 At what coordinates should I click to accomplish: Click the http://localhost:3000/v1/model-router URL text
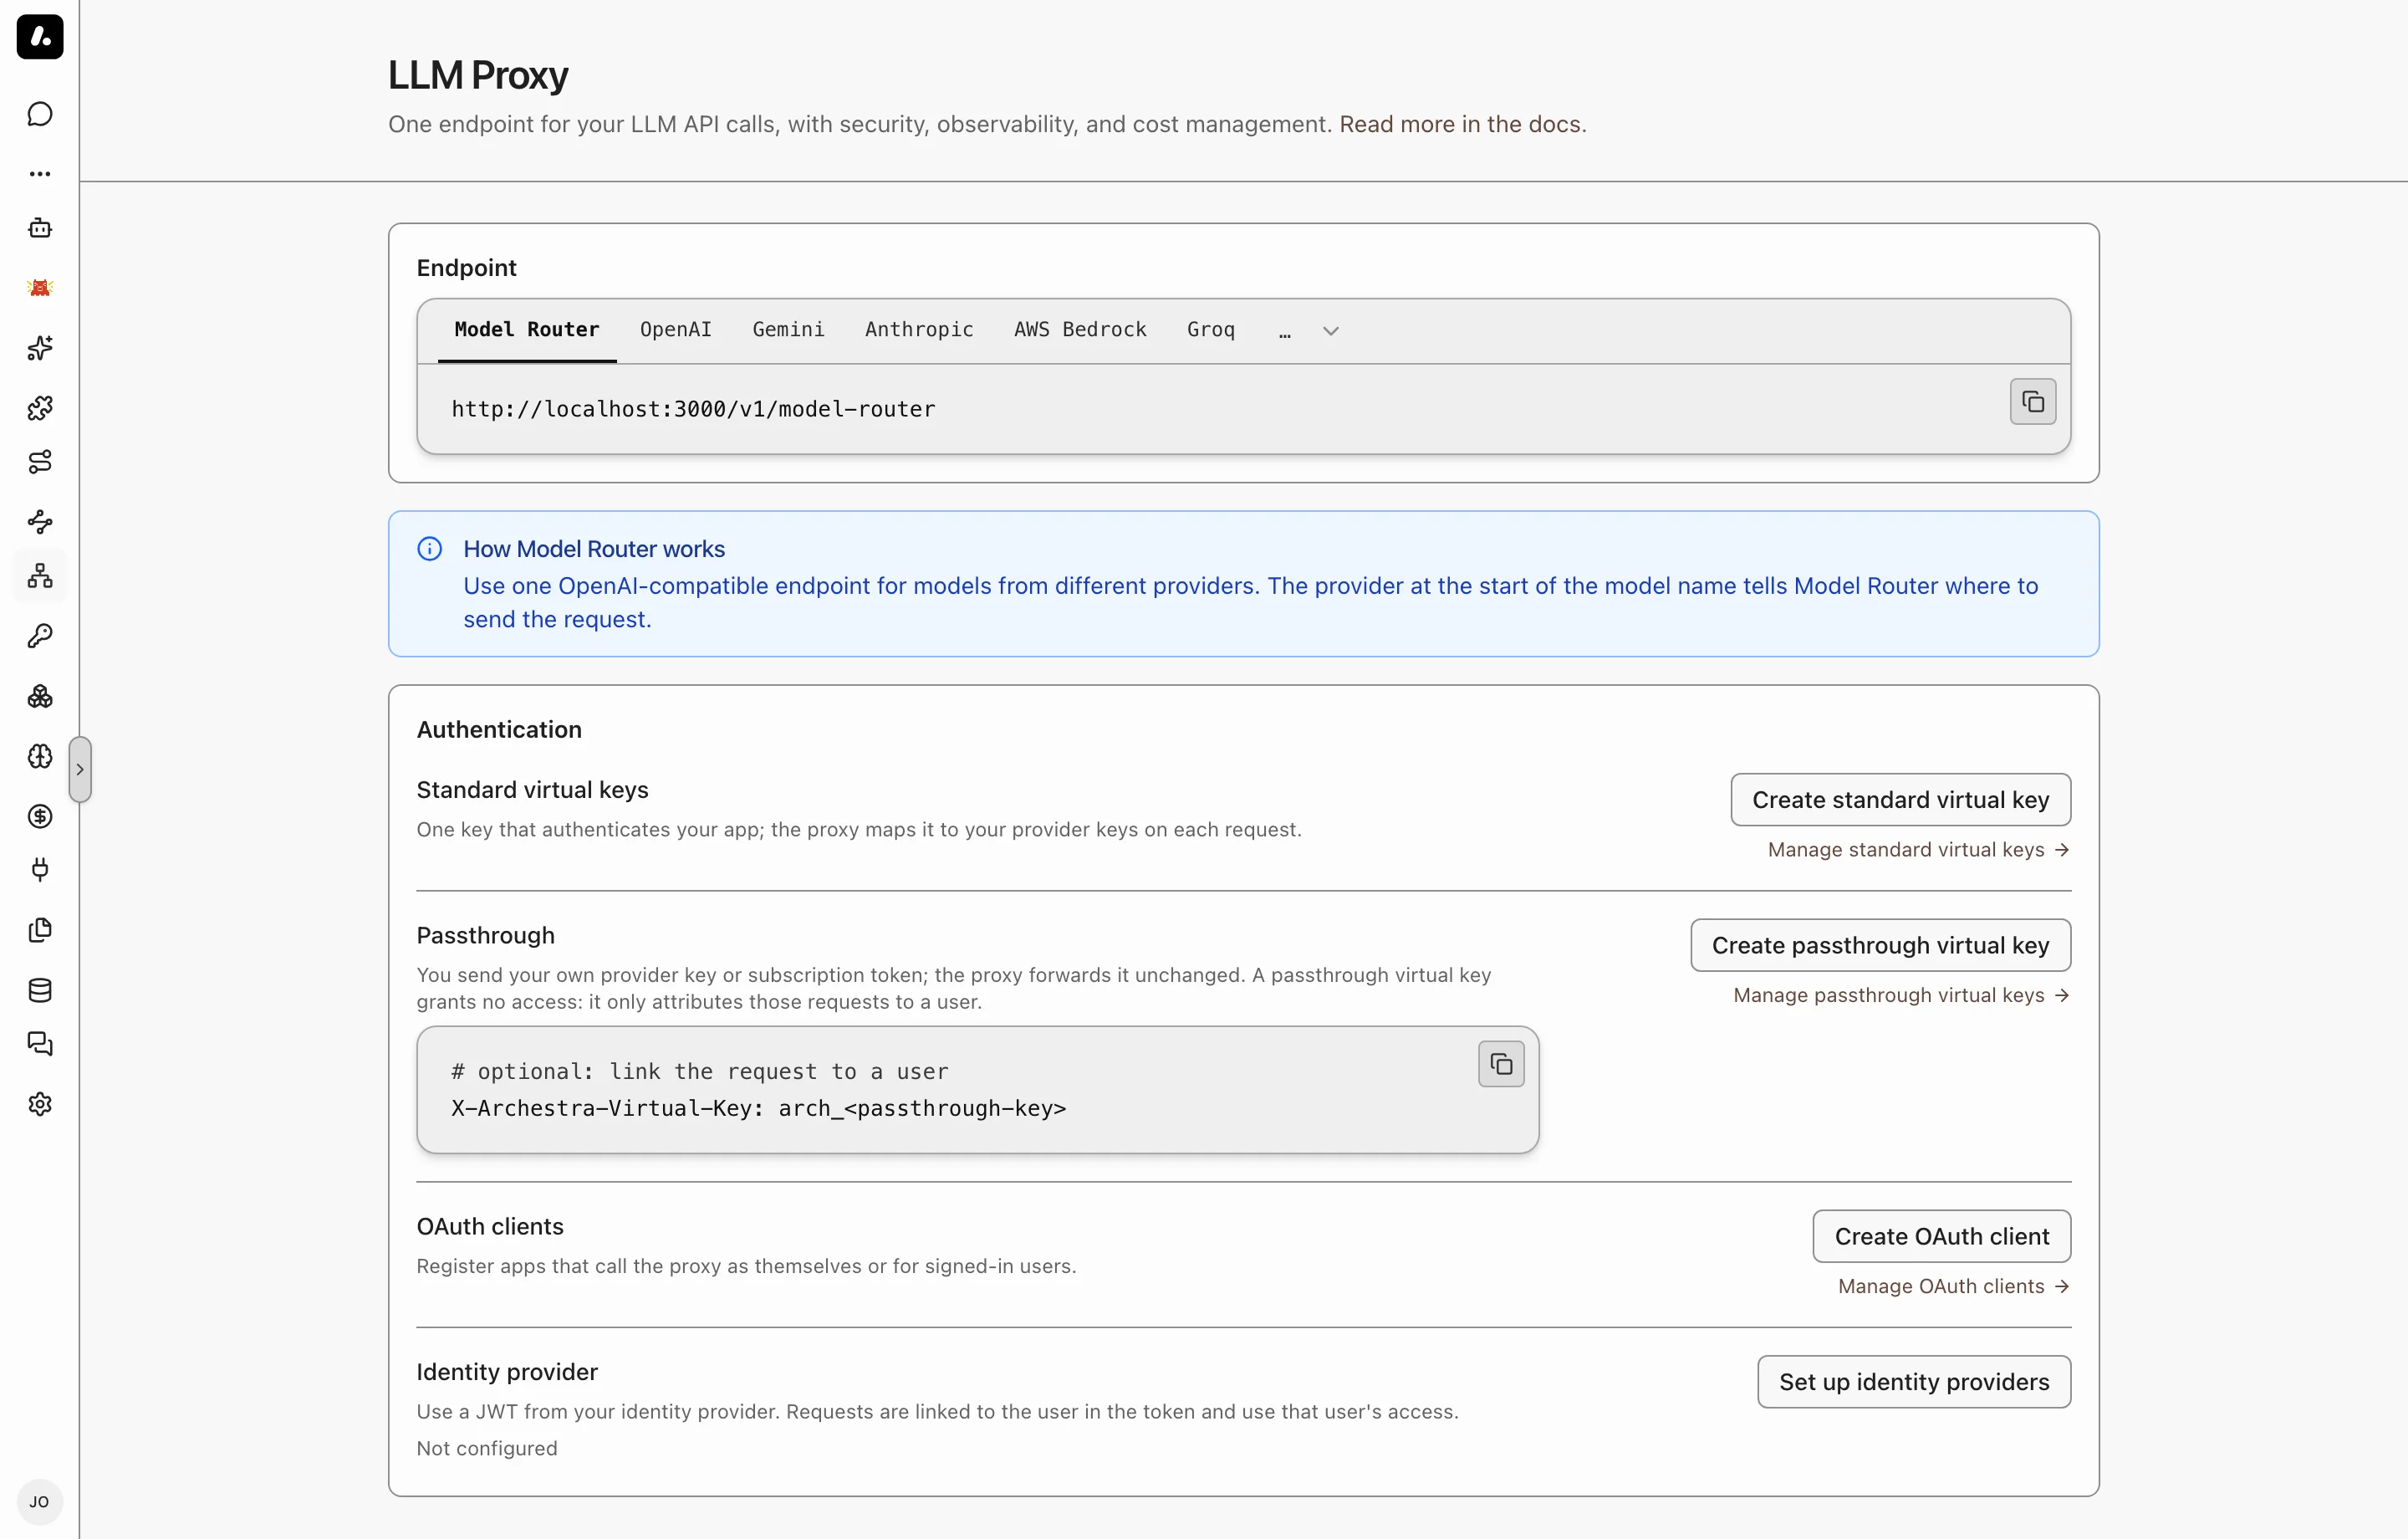693,409
